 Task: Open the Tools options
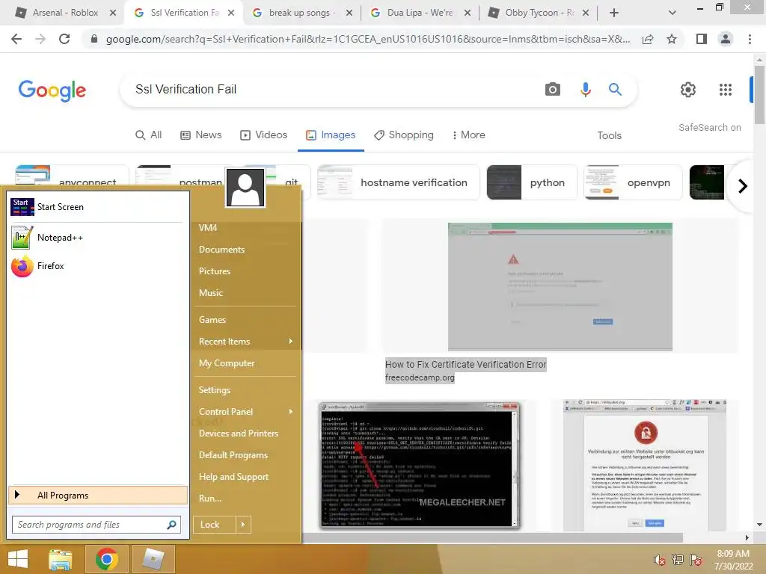point(609,136)
